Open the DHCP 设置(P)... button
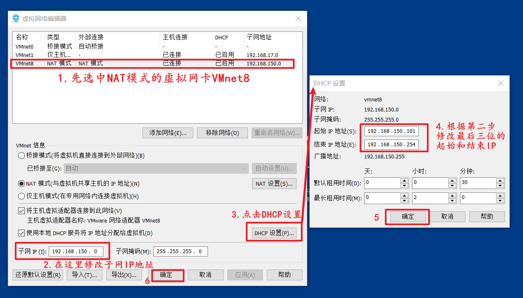This screenshot has width=523, height=298. 274,233
